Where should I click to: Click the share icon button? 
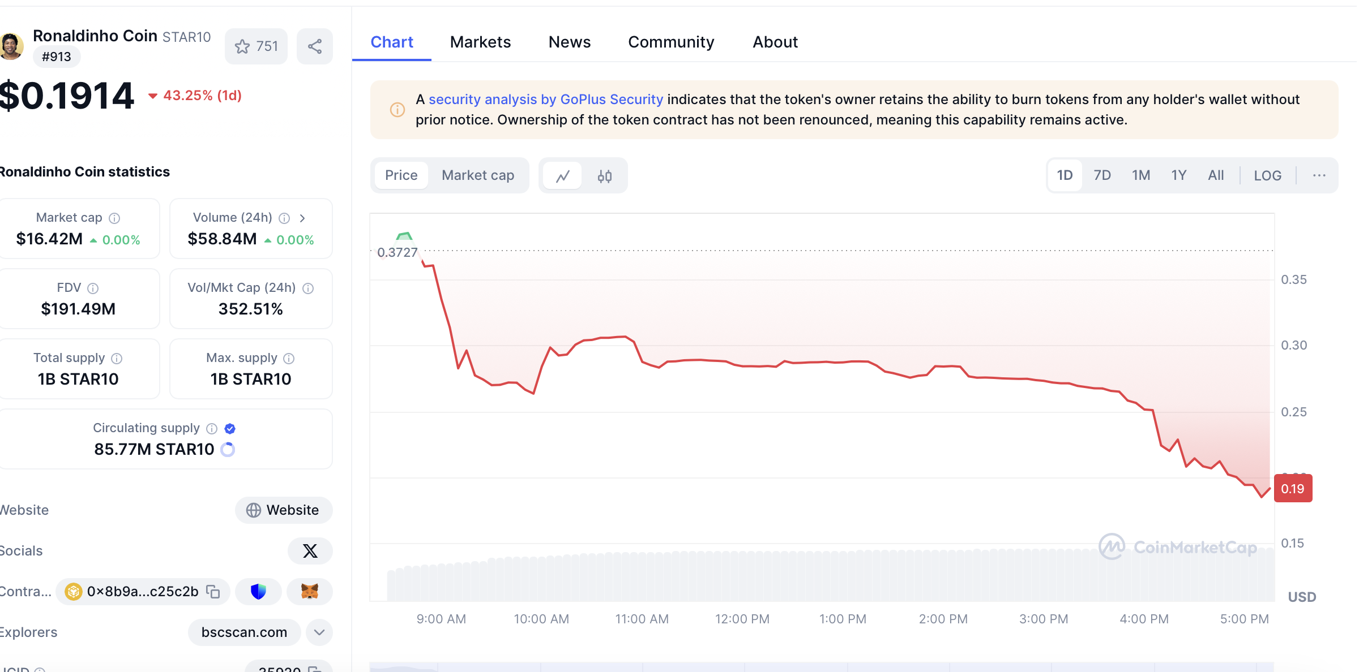pos(315,46)
